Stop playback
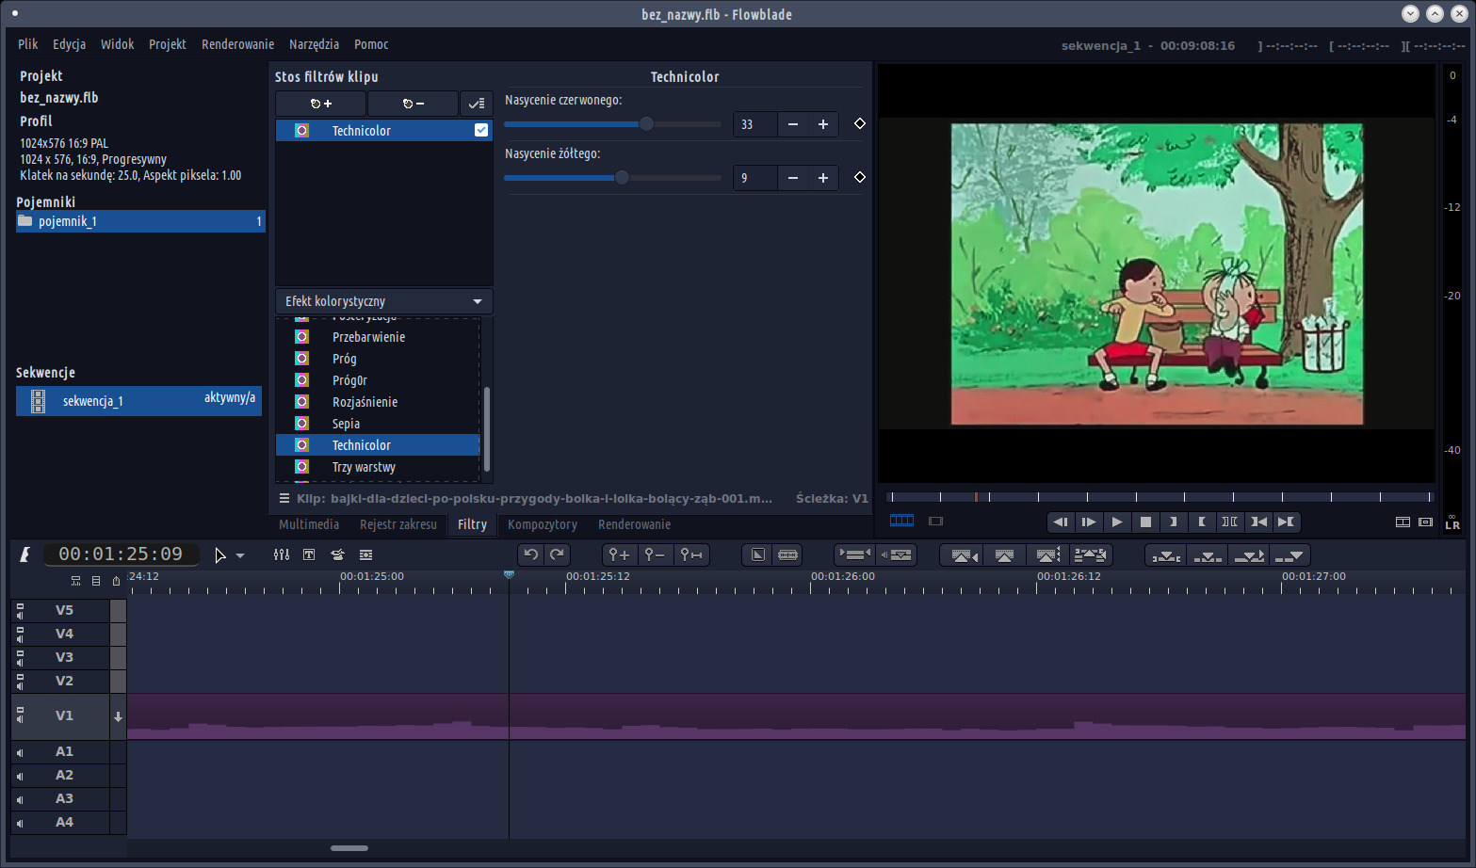 tap(1145, 522)
